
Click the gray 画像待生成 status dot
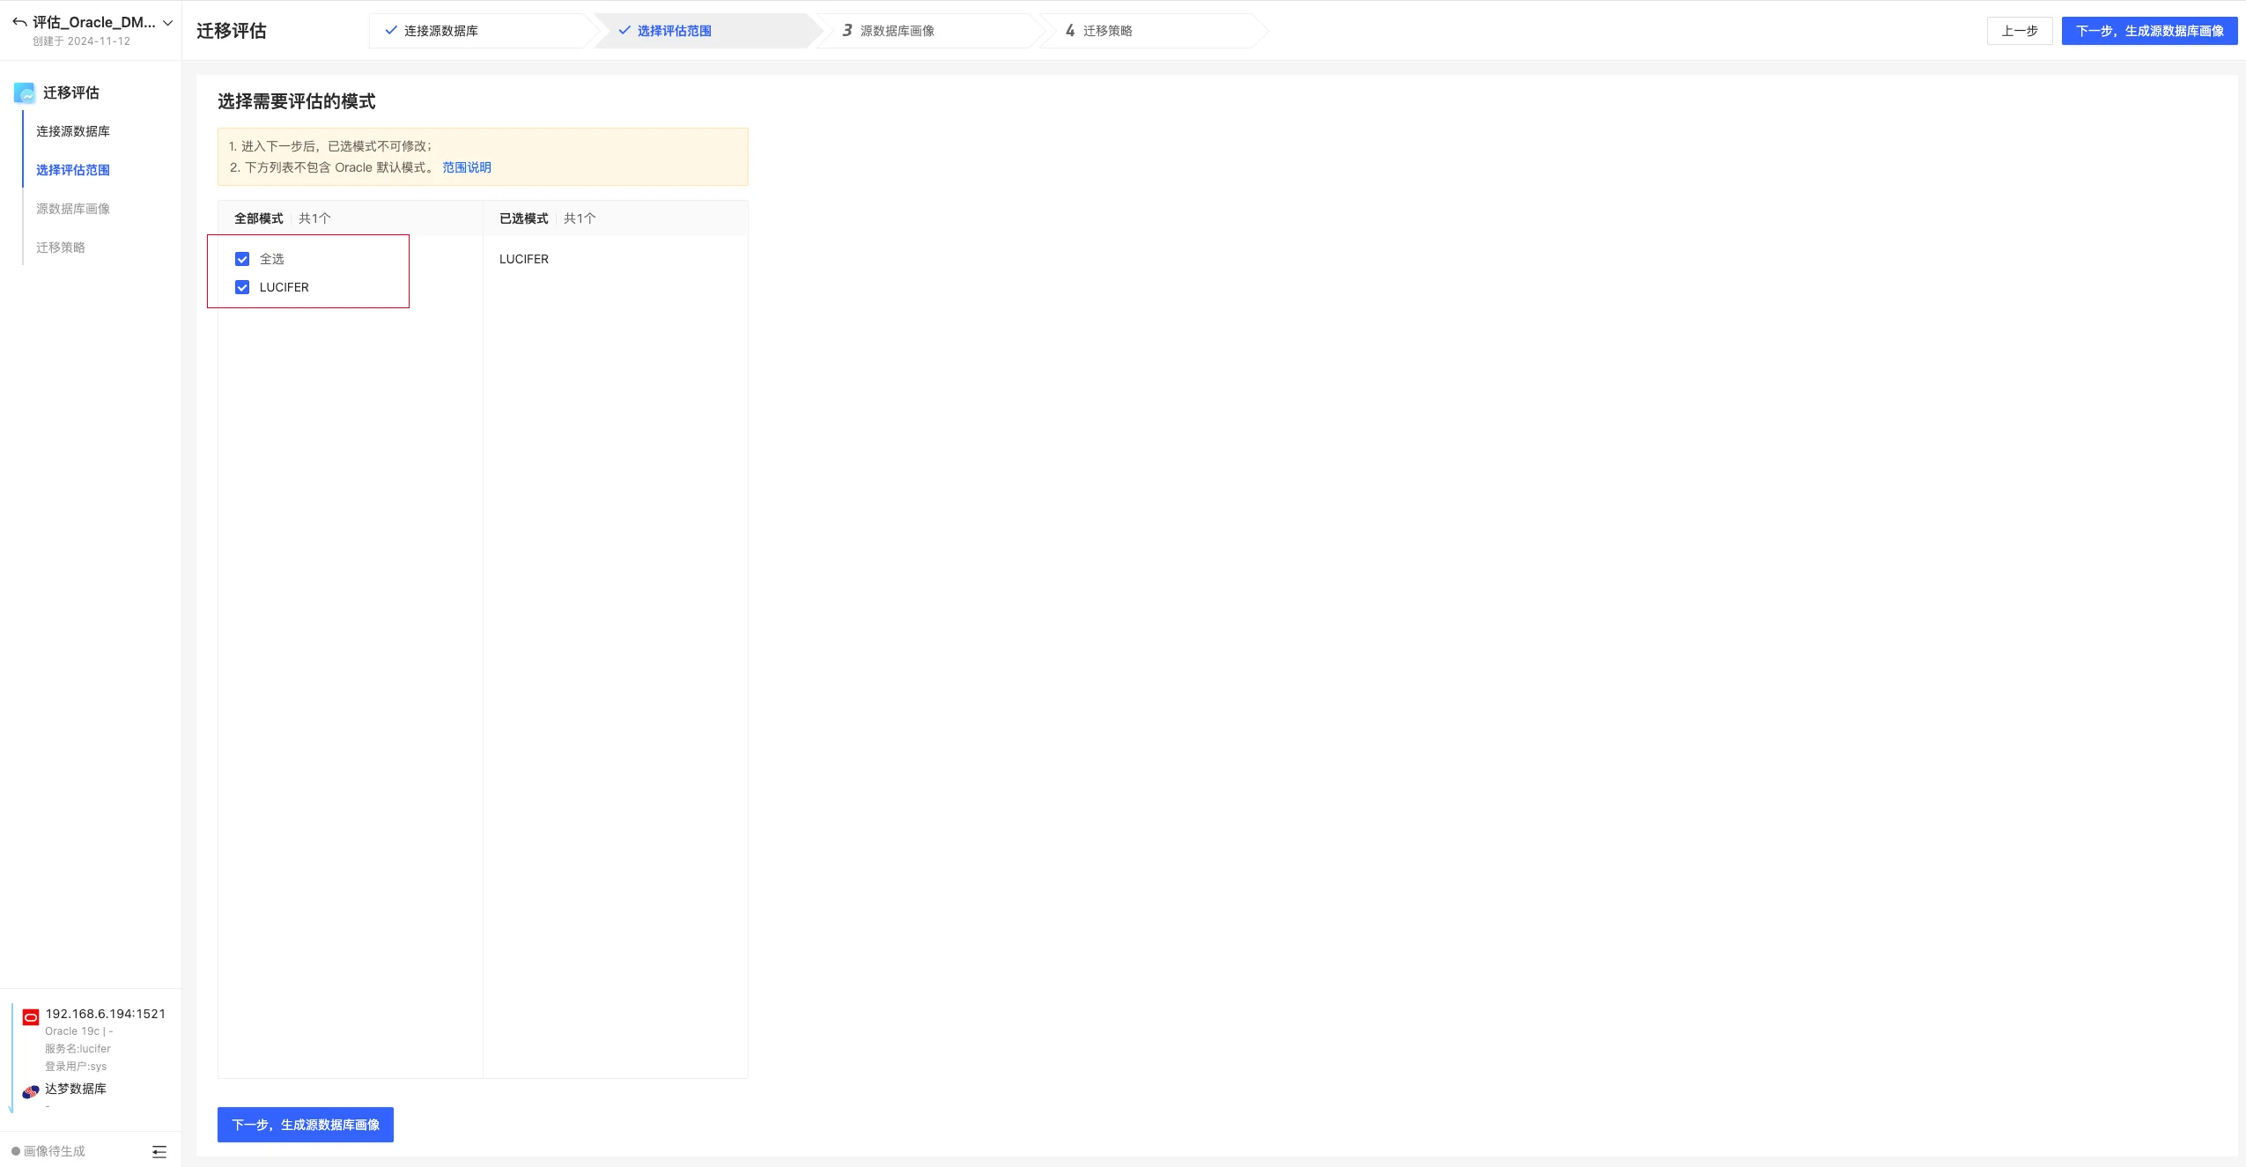tap(16, 1151)
